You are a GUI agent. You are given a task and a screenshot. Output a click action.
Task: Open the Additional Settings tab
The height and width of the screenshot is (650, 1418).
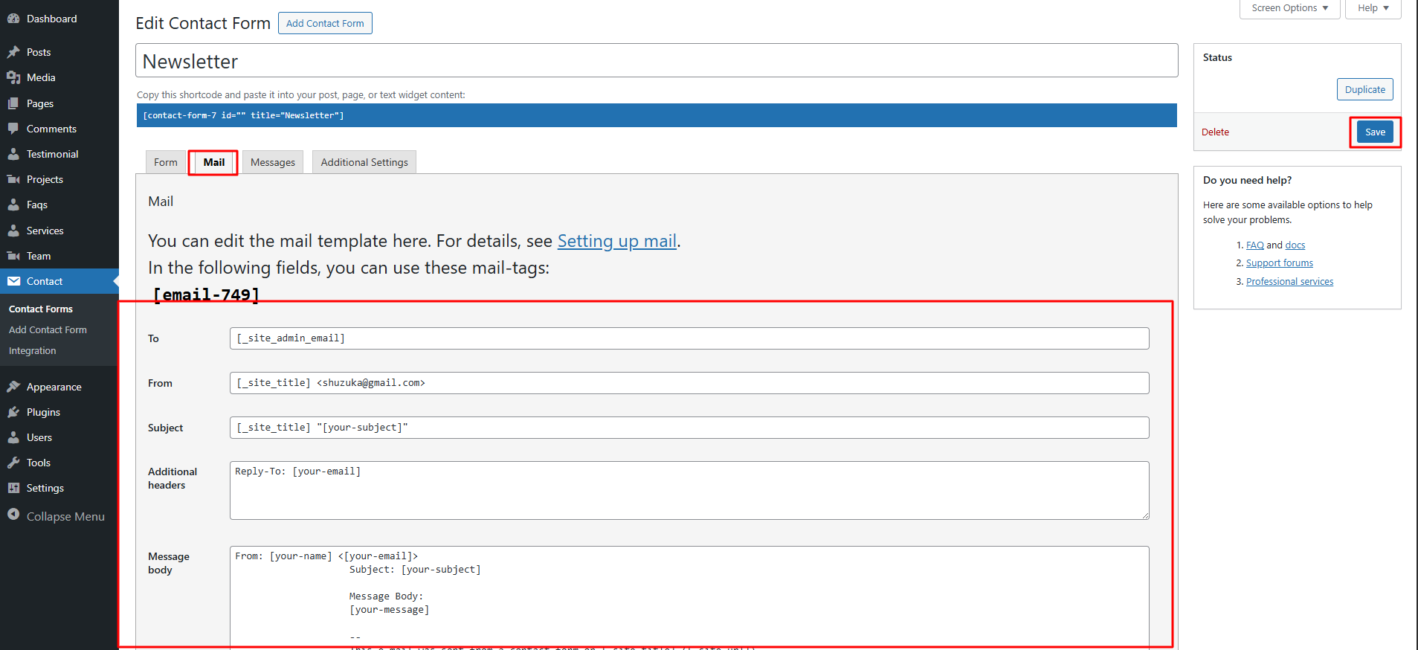click(x=364, y=162)
